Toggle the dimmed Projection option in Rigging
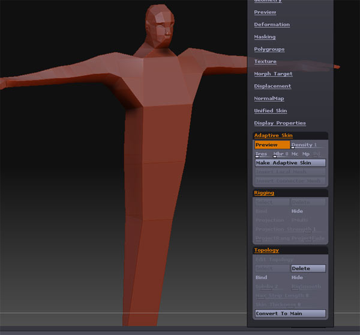The height and width of the screenshot is (335, 360). pyautogui.click(x=270, y=220)
